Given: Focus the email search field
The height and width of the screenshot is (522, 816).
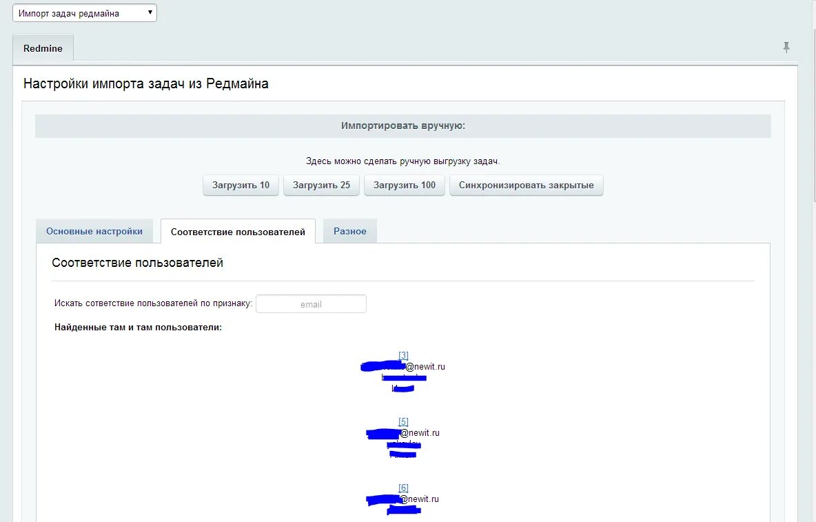Looking at the screenshot, I should (311, 304).
